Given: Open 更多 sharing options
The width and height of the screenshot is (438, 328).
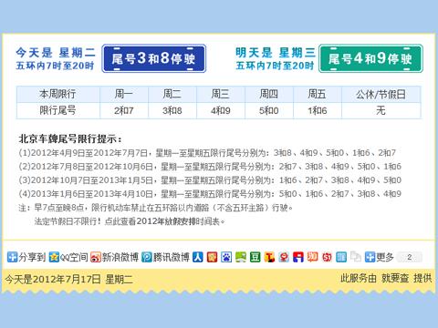Looking at the screenshot, I should click(385, 257).
